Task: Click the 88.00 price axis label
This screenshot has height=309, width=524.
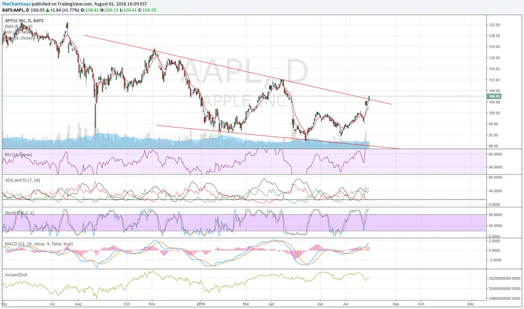Action: coord(494,146)
